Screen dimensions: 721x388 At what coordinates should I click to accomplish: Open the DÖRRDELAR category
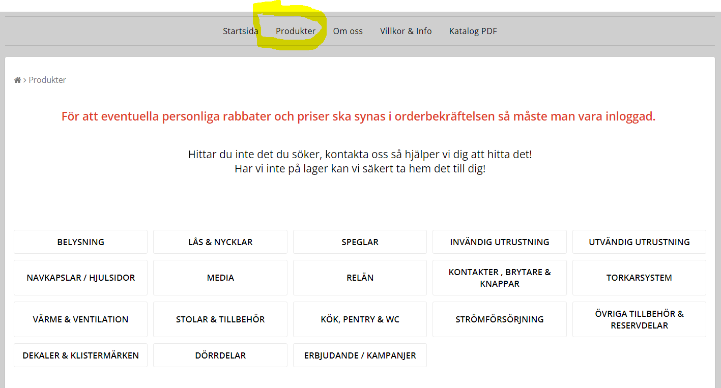point(220,355)
